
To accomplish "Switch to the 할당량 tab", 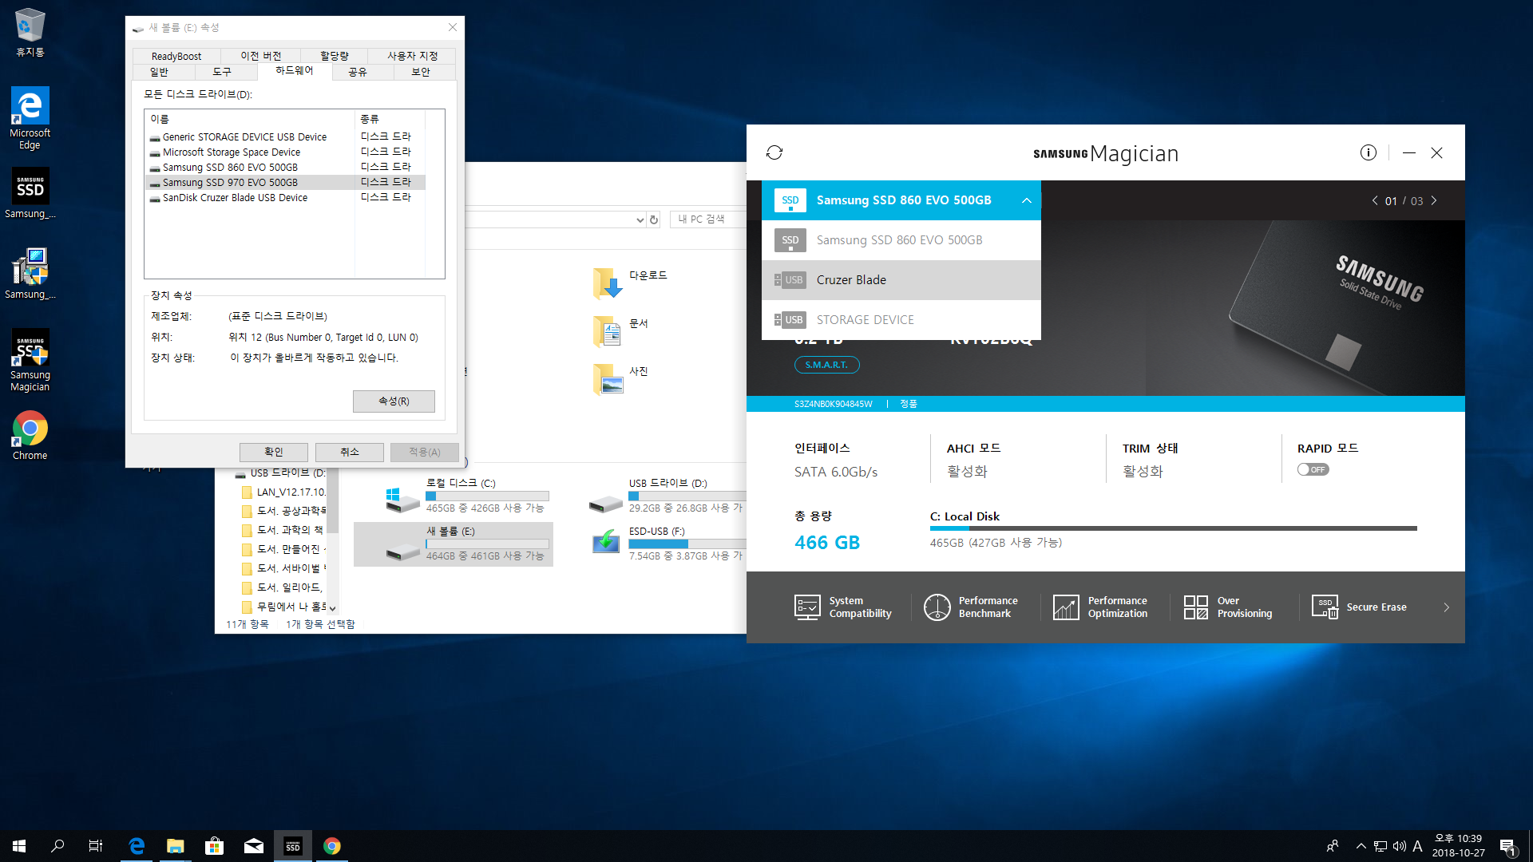I will click(x=335, y=56).
